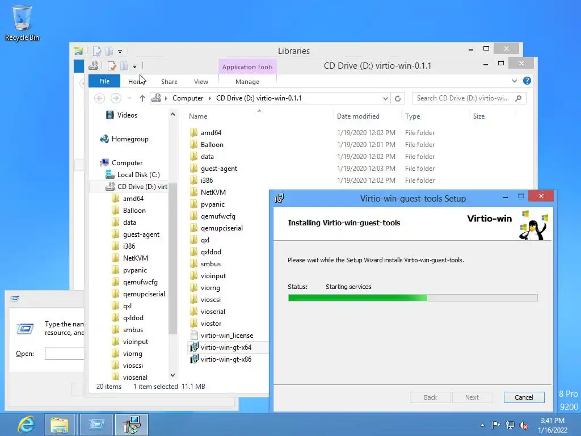Open Action Center flag tray icon

click(496, 425)
